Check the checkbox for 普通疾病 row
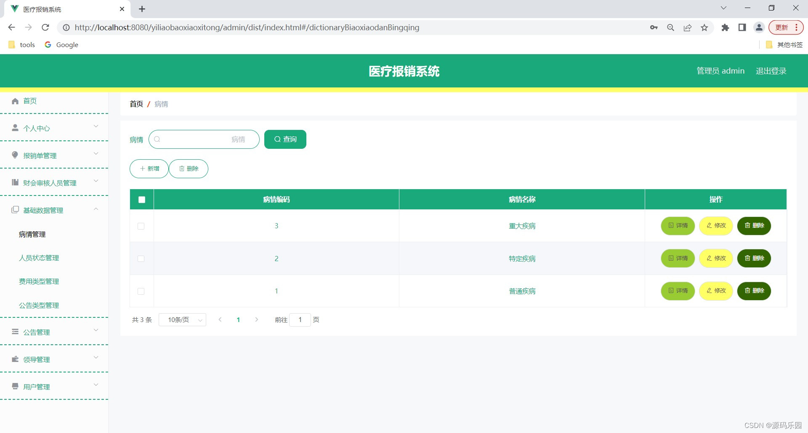The height and width of the screenshot is (433, 808). [x=141, y=291]
